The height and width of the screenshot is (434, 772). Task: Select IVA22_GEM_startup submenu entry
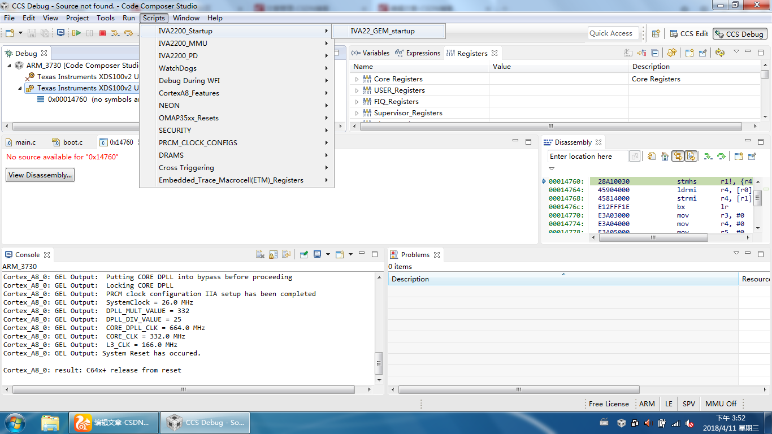tap(389, 31)
